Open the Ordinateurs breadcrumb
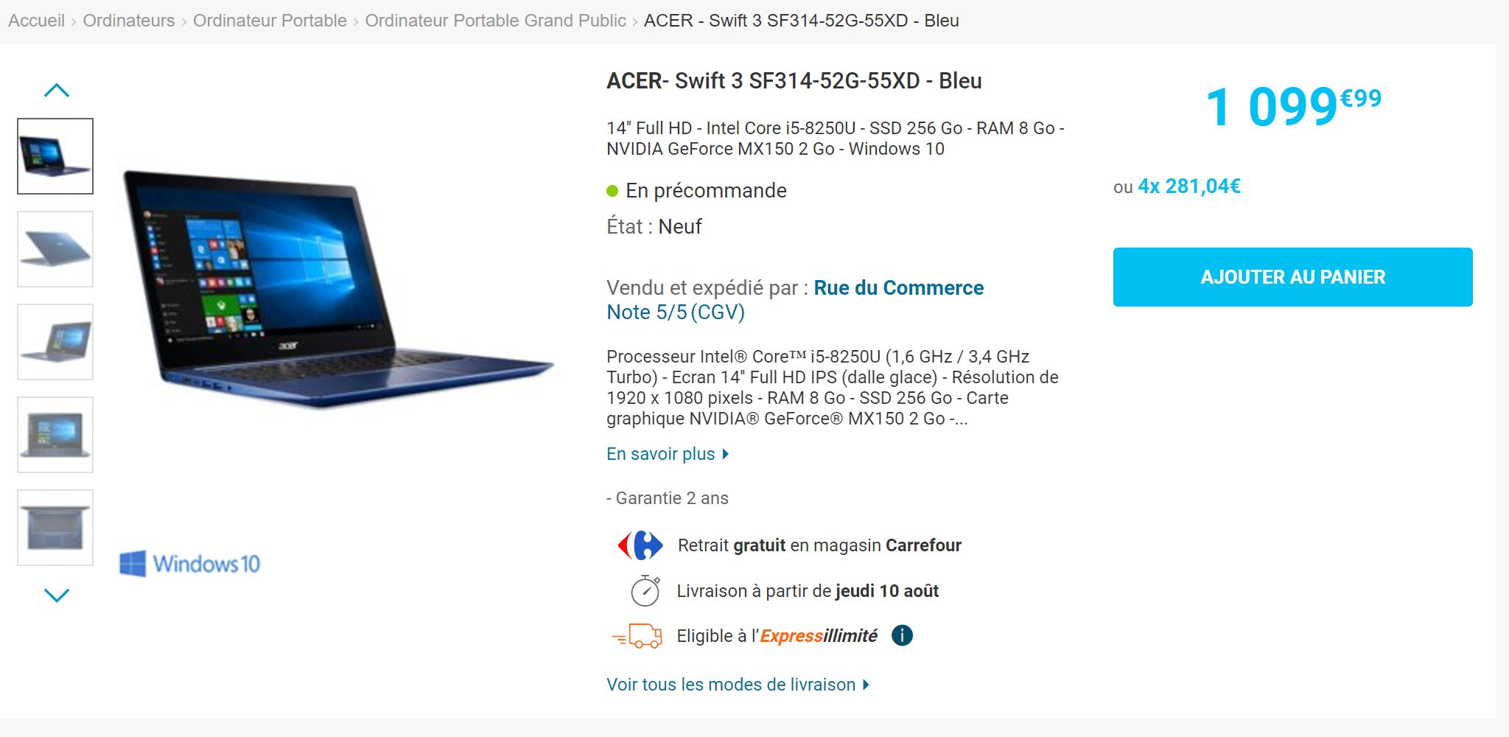This screenshot has width=1509, height=737. coord(129,21)
